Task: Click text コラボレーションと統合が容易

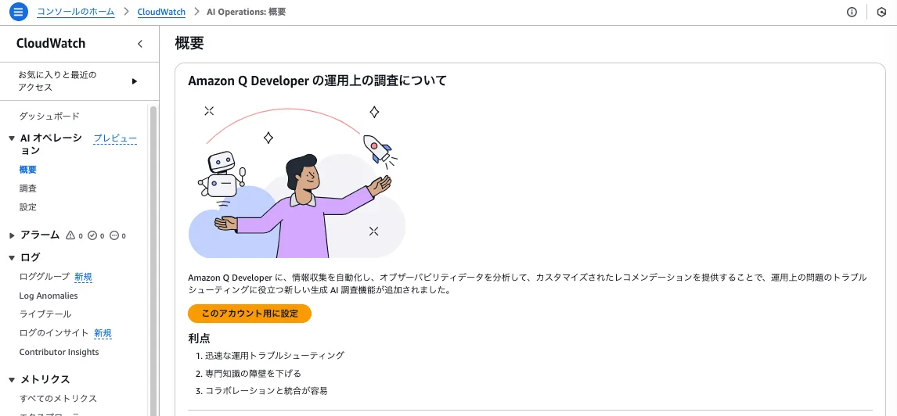Action: tap(266, 391)
